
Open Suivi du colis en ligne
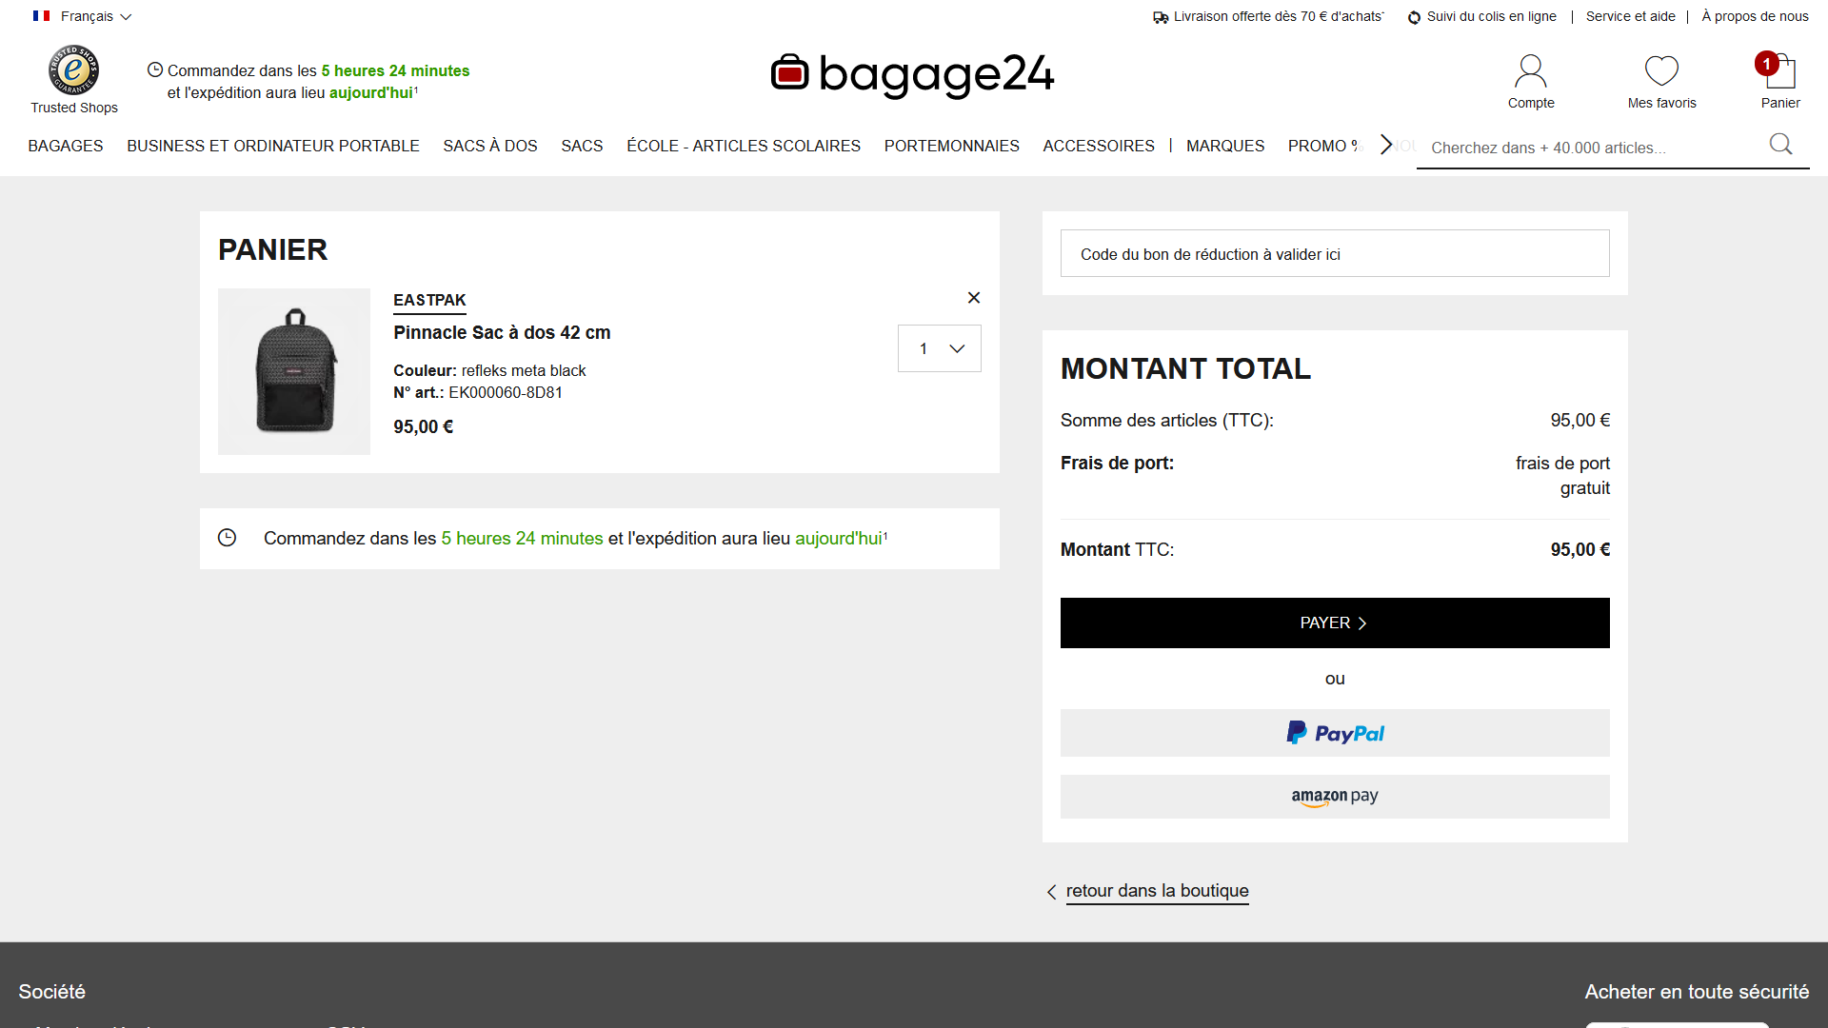(1491, 16)
